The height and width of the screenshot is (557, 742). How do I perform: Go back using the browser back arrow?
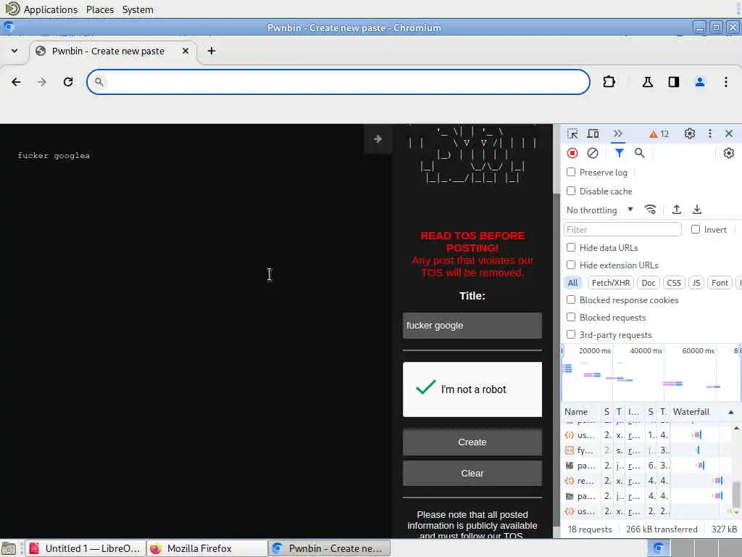coord(16,82)
